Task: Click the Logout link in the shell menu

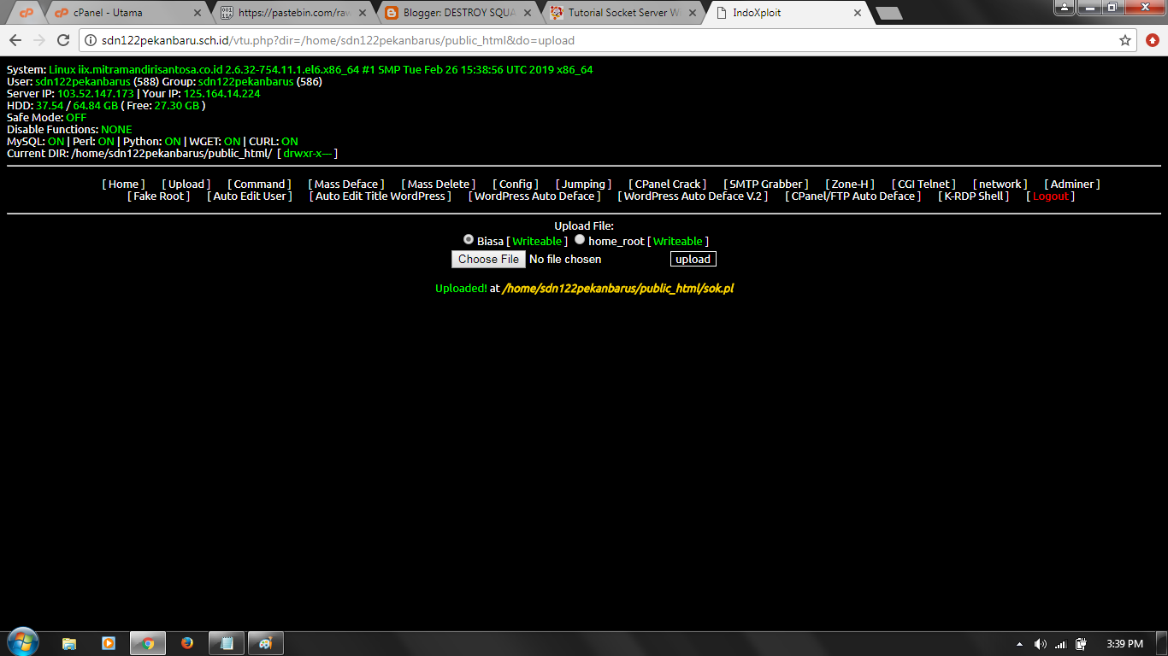Action: 1049,196
